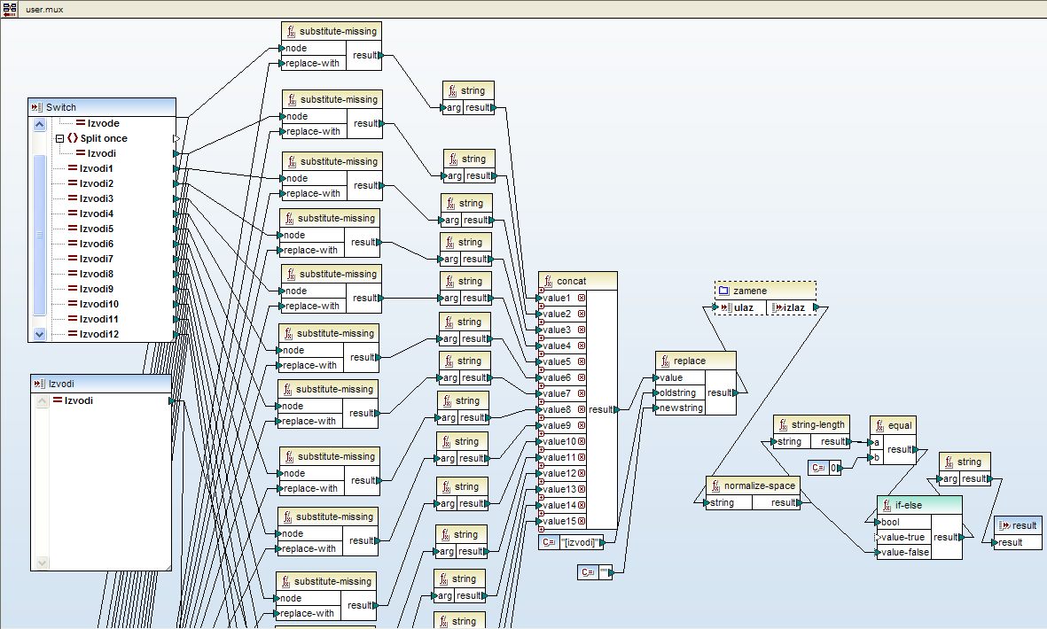The width and height of the screenshot is (1047, 629).
Task: Click value8 label in concat
Action: tap(557, 409)
